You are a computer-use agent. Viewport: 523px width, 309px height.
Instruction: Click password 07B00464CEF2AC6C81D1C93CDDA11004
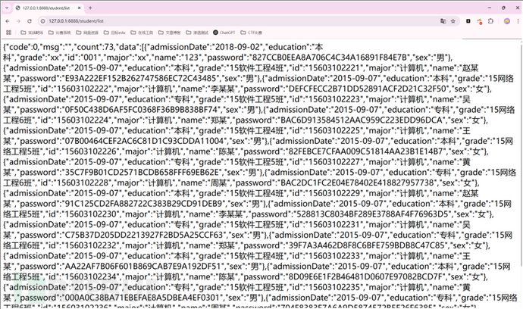pos(145,141)
